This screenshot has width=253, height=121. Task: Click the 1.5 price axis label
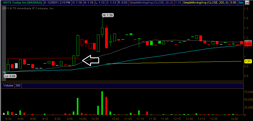[x=246, y=9]
